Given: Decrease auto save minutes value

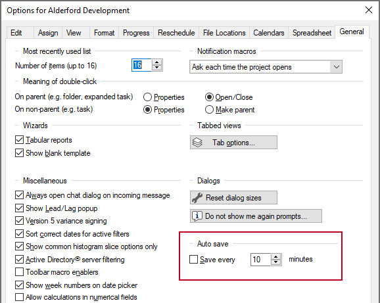Looking at the screenshot, I should tap(276, 262).
